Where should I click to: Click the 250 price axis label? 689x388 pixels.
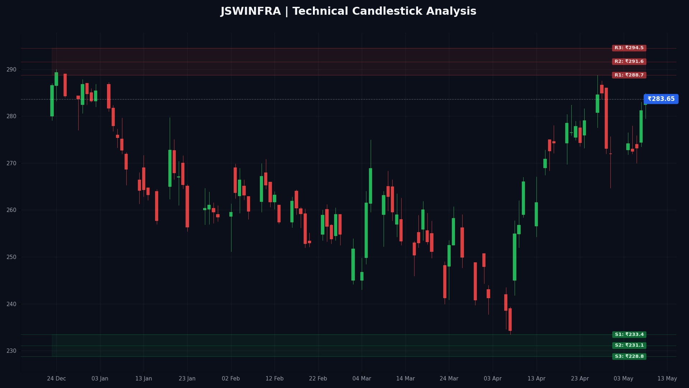tap(11, 257)
